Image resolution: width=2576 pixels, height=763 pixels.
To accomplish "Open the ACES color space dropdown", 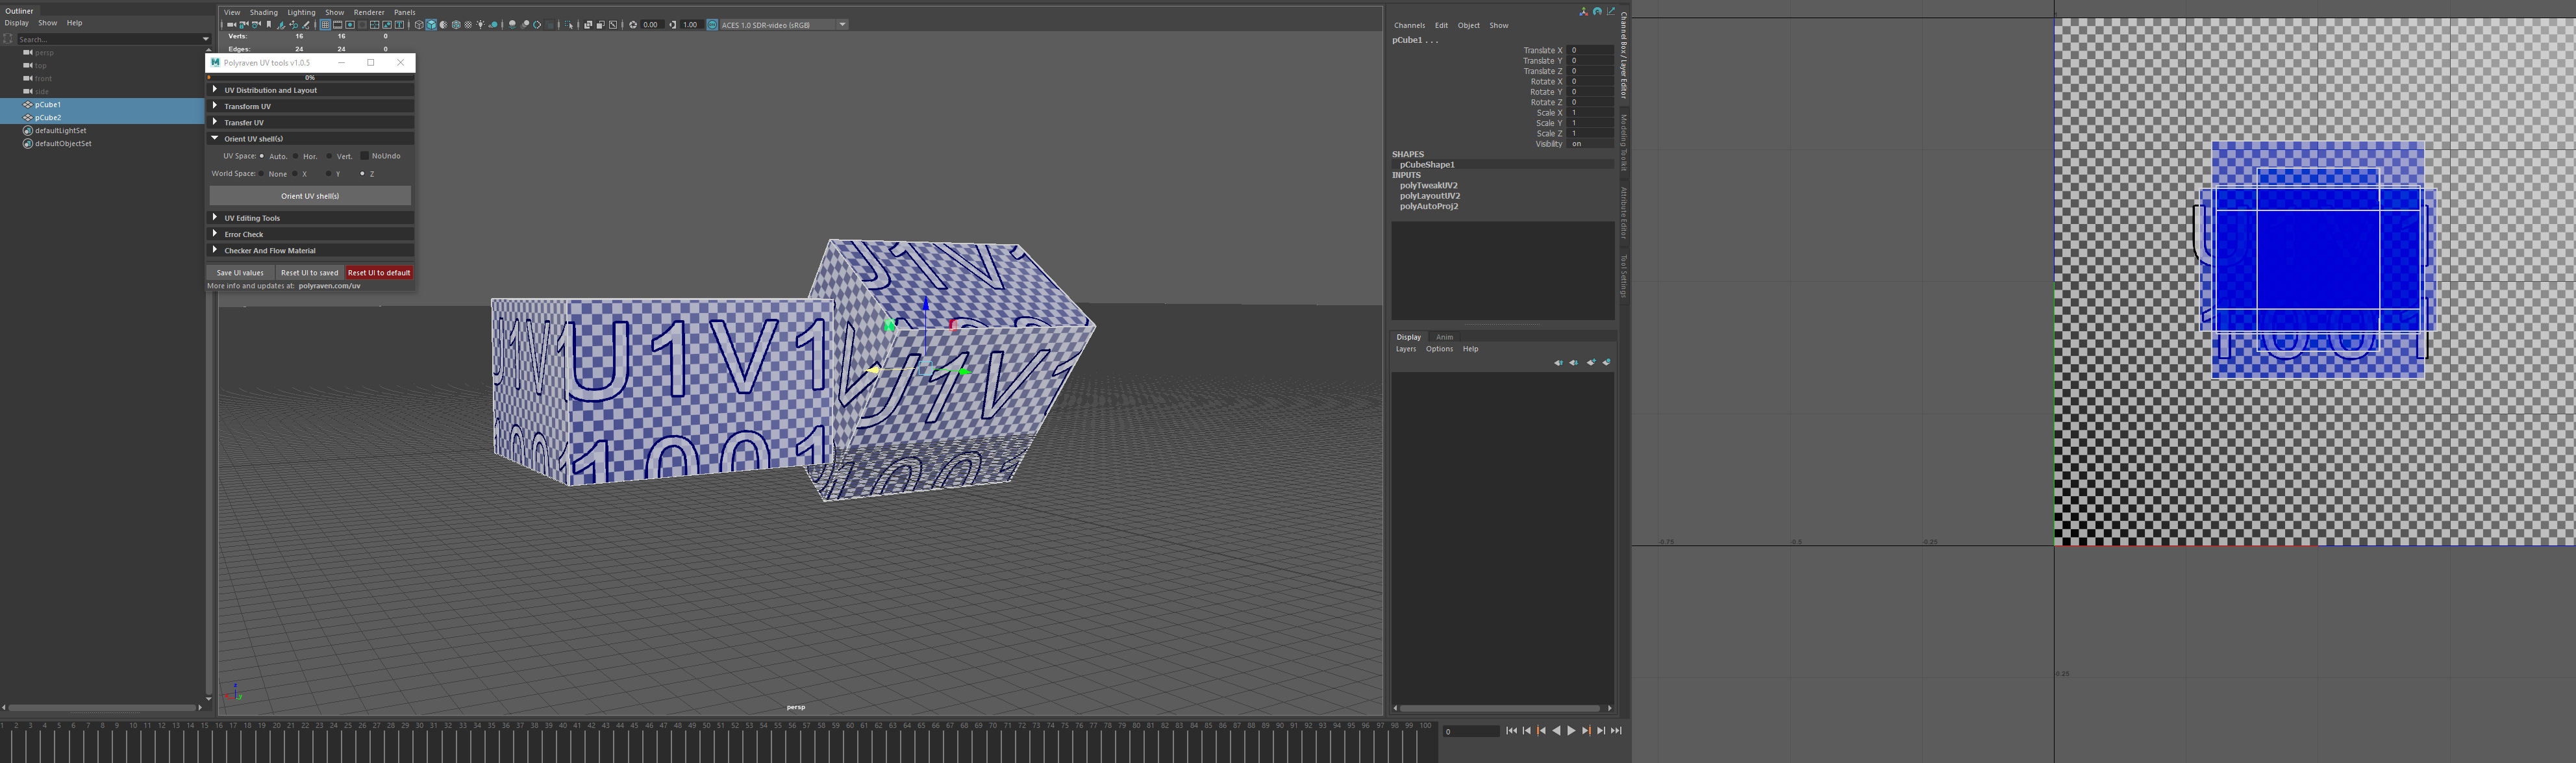I will click(x=842, y=25).
